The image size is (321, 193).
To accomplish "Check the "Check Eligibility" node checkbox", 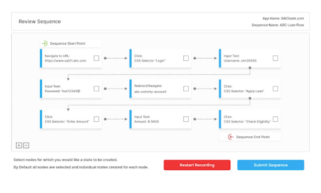I will 275,119.
